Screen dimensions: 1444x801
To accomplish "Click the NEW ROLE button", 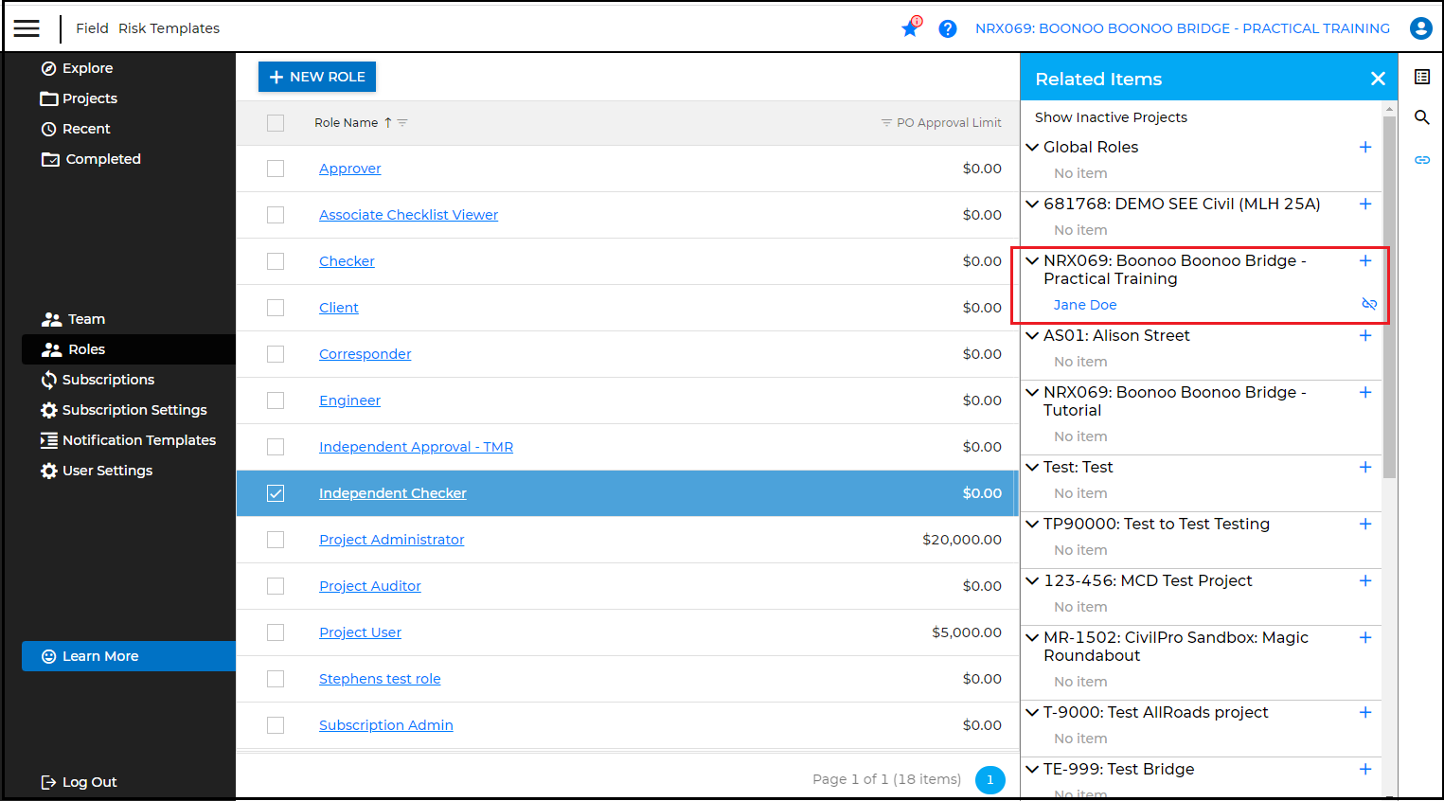I will [x=317, y=77].
